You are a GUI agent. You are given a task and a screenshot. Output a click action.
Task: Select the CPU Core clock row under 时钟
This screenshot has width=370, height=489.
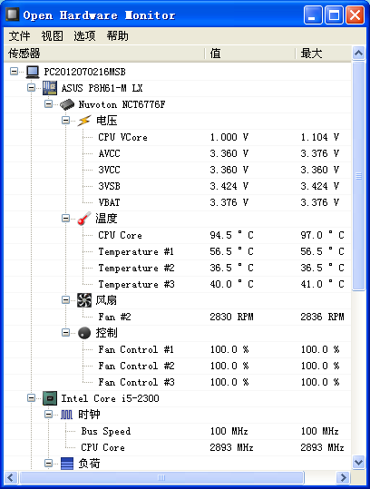point(178,447)
